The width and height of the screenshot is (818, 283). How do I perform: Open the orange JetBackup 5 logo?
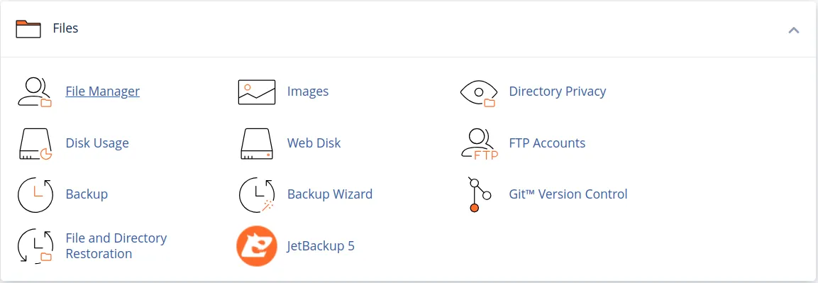(257, 245)
